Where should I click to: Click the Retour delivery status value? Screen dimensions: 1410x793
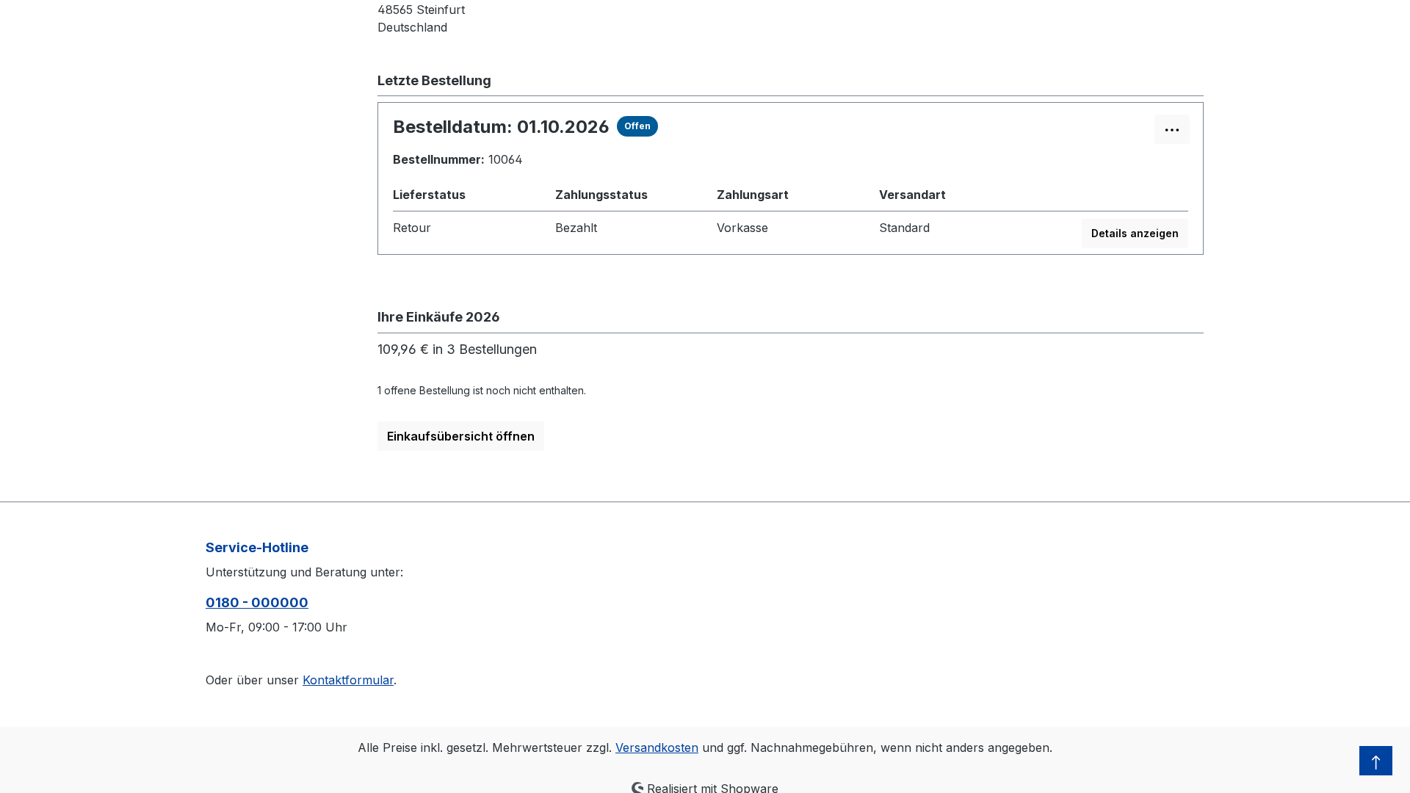click(412, 228)
